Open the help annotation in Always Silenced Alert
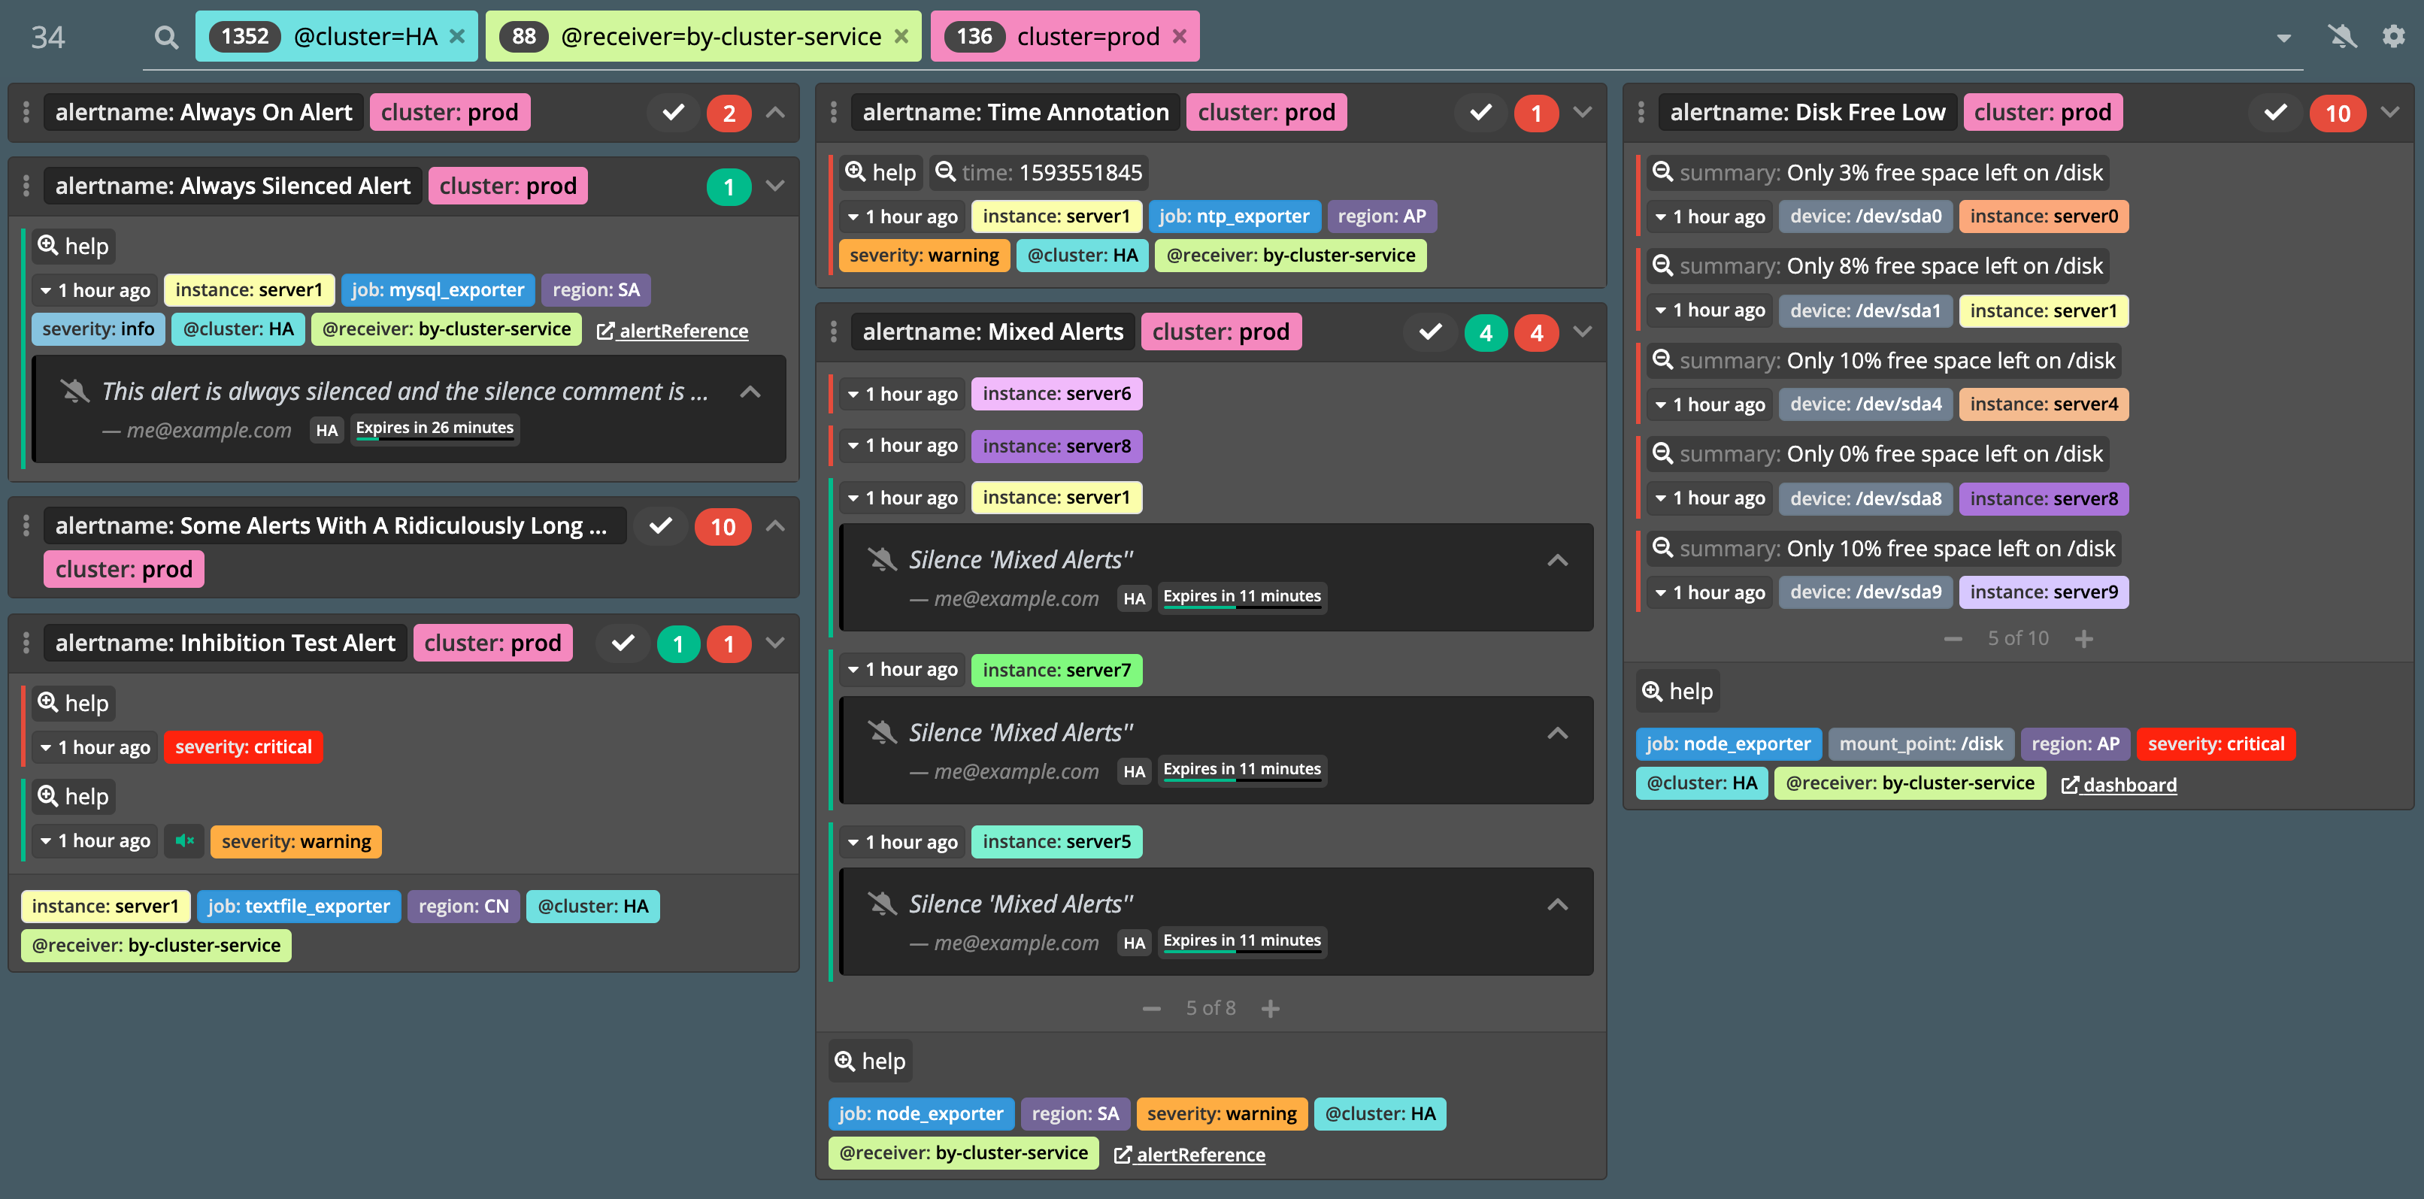This screenshot has height=1199, width=2424. 74,247
